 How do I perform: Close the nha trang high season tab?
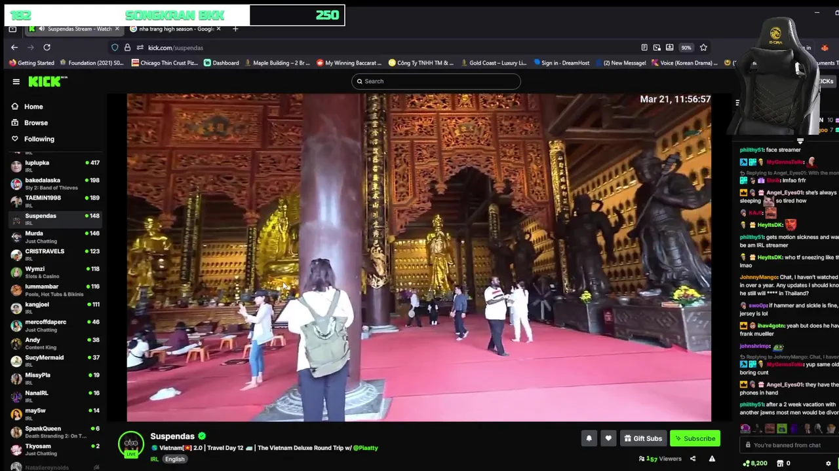[219, 29]
